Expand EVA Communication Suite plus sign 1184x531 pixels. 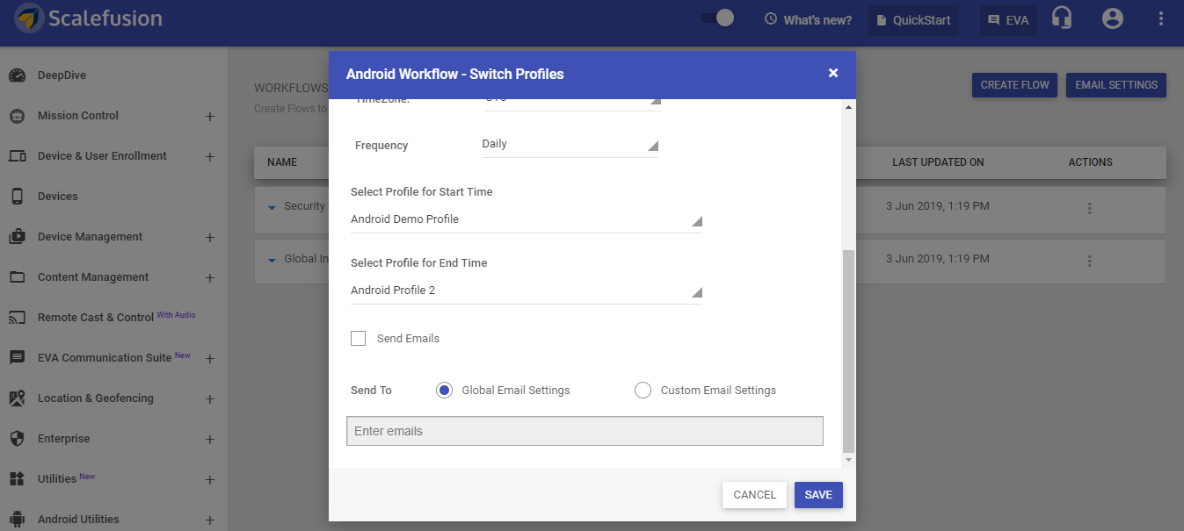point(210,358)
